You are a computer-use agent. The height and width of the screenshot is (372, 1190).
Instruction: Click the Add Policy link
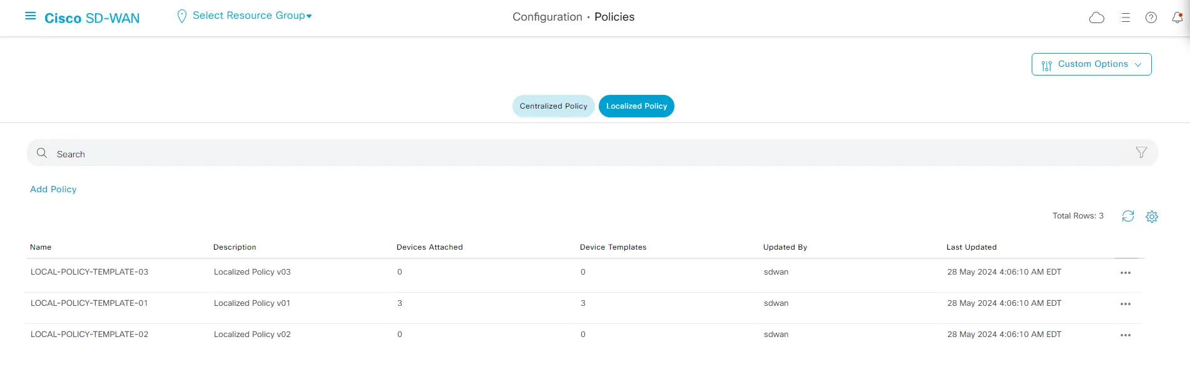(x=53, y=189)
